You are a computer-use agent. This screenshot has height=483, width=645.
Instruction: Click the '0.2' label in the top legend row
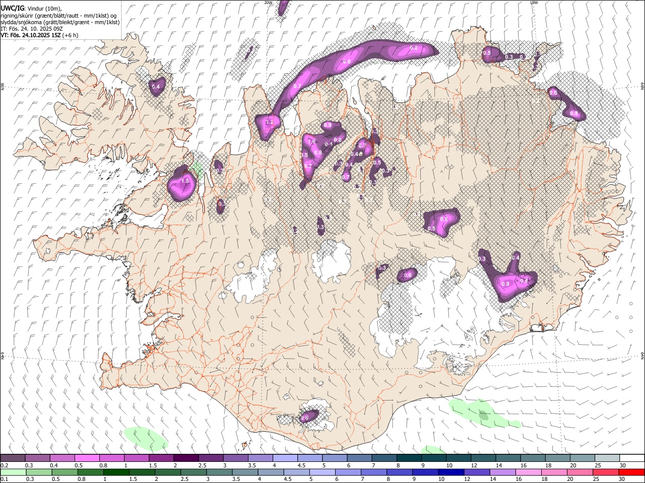click(x=5, y=465)
